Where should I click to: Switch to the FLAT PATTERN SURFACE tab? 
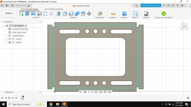point(54,9)
